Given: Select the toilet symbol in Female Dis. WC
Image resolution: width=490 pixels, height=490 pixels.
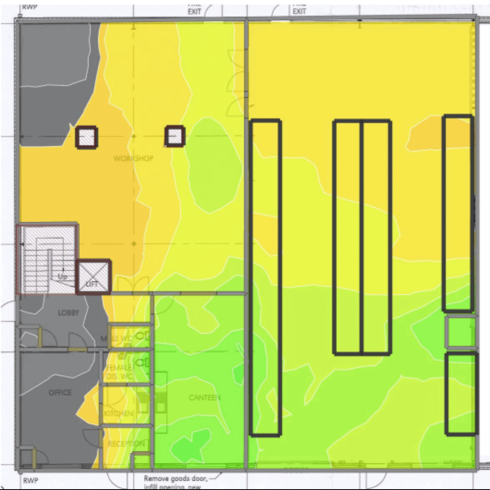Looking at the screenshot, I should (143, 362).
